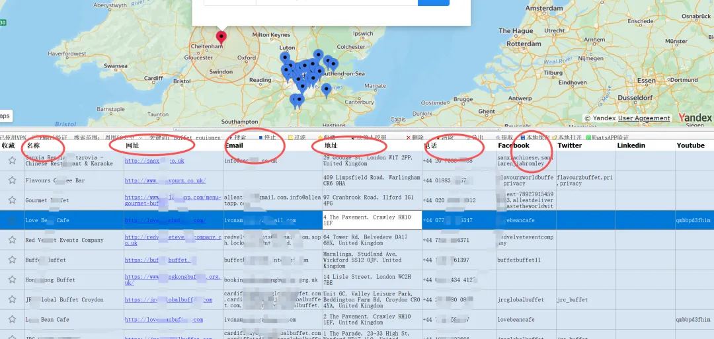Click address '409 Limpsfield Road, Warlingham'

click(x=372, y=180)
